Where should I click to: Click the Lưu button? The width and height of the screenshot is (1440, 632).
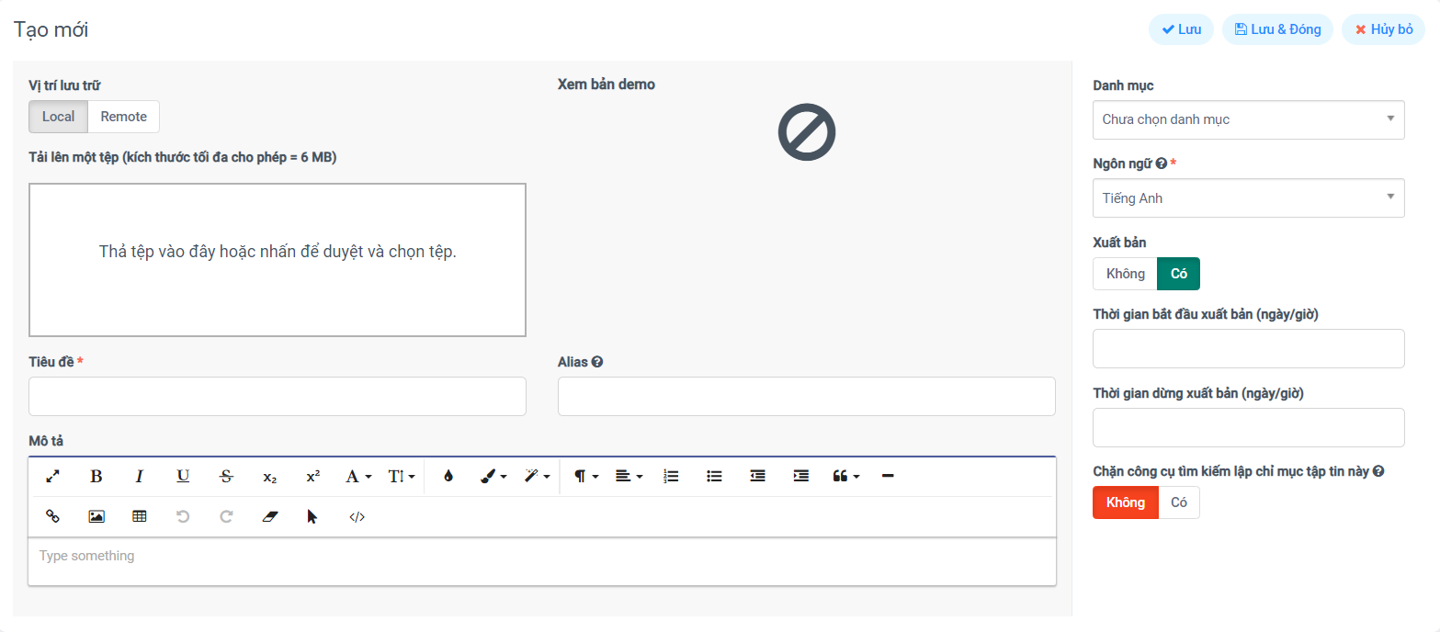pyautogui.click(x=1181, y=29)
